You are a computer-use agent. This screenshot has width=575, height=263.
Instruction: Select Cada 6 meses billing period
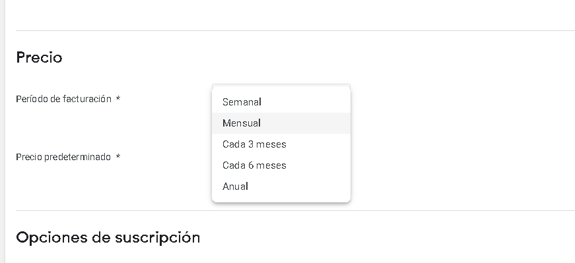tap(281, 165)
